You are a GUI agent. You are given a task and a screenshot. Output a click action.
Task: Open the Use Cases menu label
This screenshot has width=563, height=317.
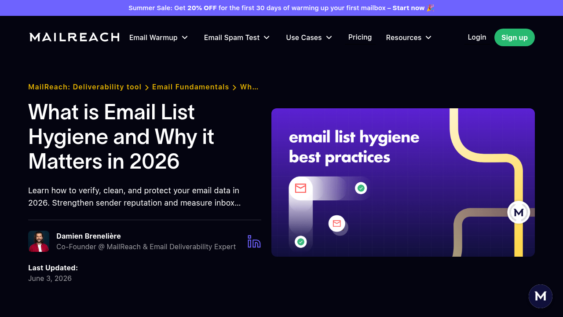pyautogui.click(x=304, y=37)
